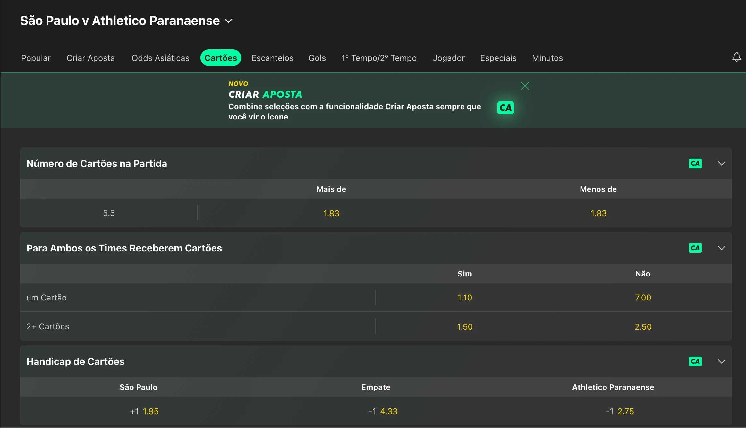Viewport: 746px width, 428px height.
Task: Collapse Para Ambos os Times Receberem Cartões section
Action: [722, 248]
